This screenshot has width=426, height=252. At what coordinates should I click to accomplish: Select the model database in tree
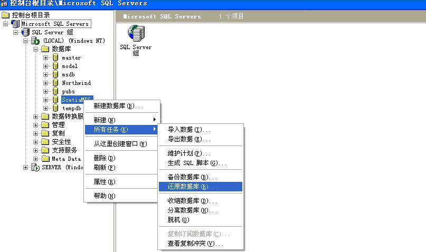69,66
